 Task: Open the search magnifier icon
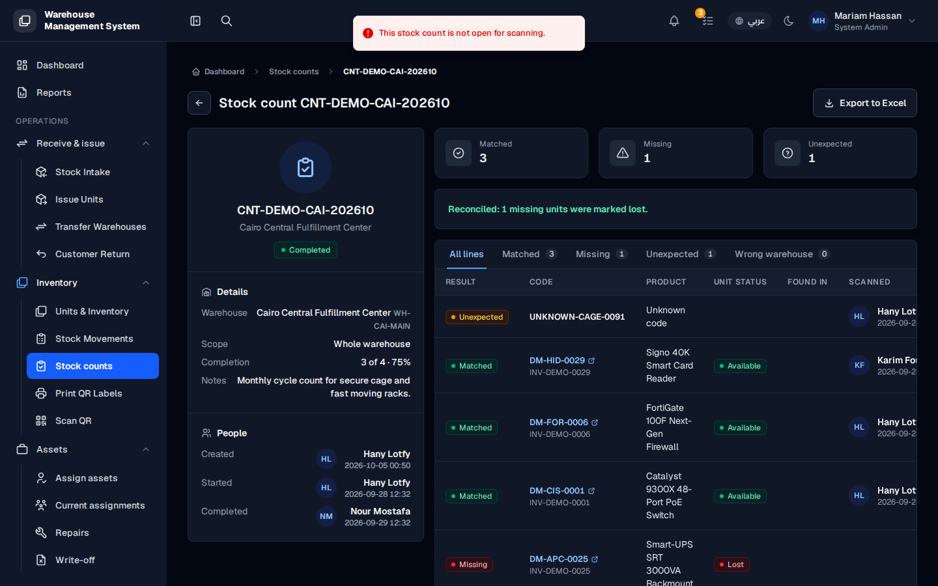tap(227, 21)
